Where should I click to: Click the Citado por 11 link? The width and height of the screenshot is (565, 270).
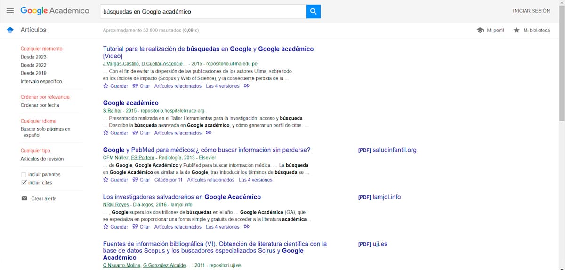169,180
